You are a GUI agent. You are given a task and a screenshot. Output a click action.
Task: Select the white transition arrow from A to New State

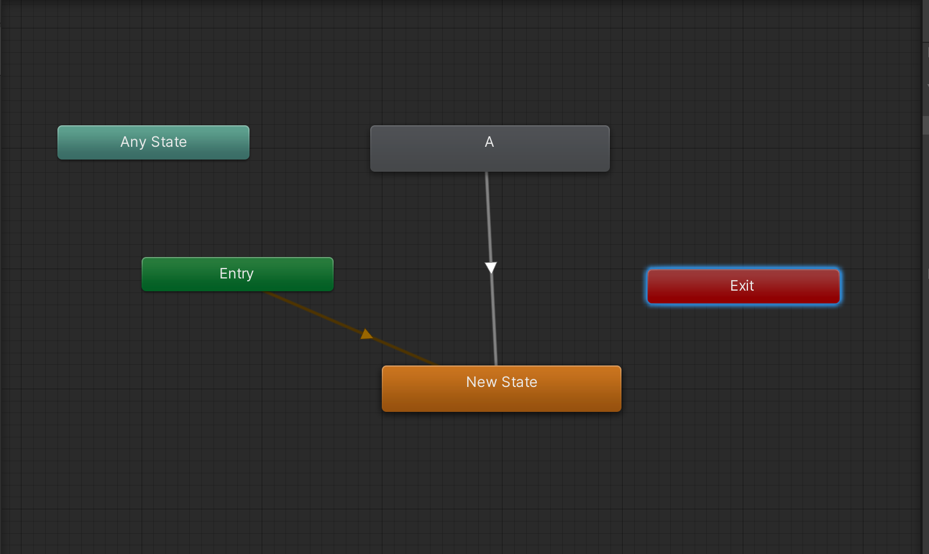pos(491,267)
